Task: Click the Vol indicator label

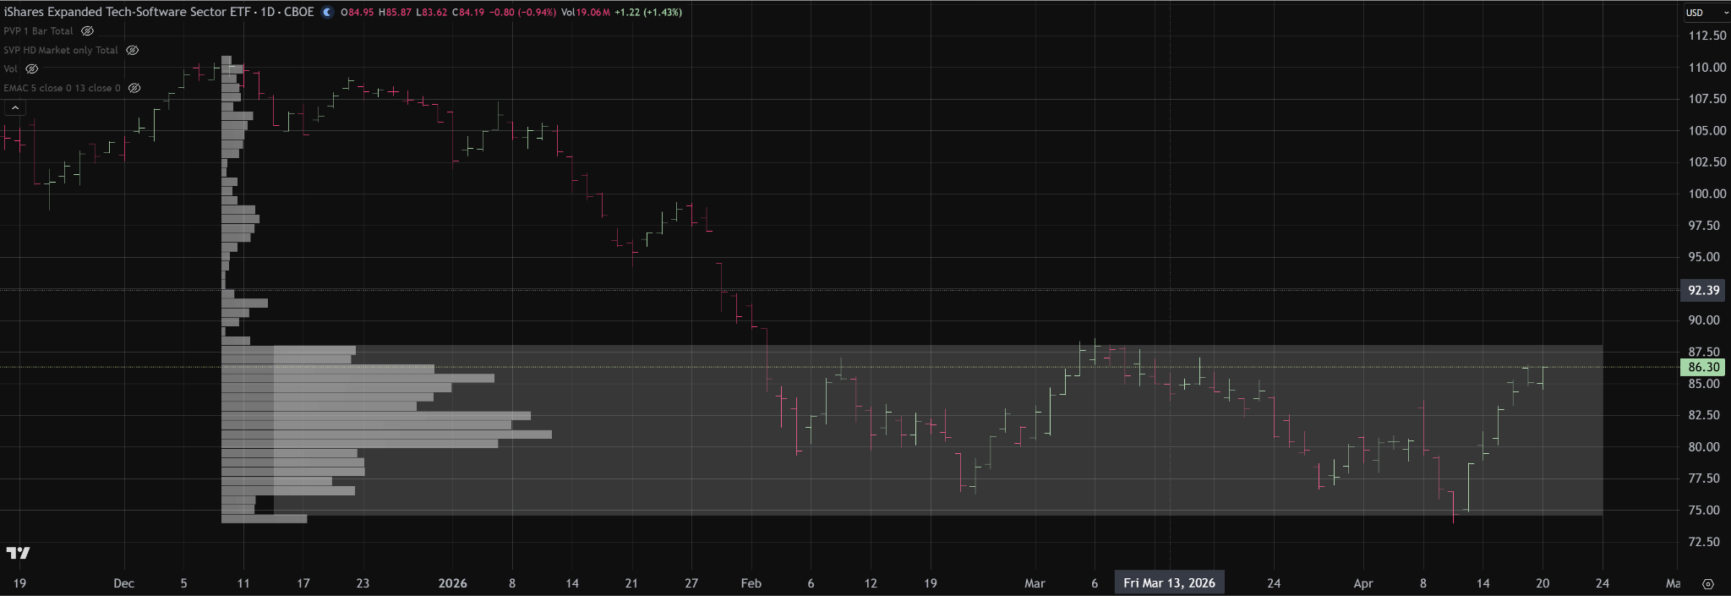Action: (x=10, y=69)
